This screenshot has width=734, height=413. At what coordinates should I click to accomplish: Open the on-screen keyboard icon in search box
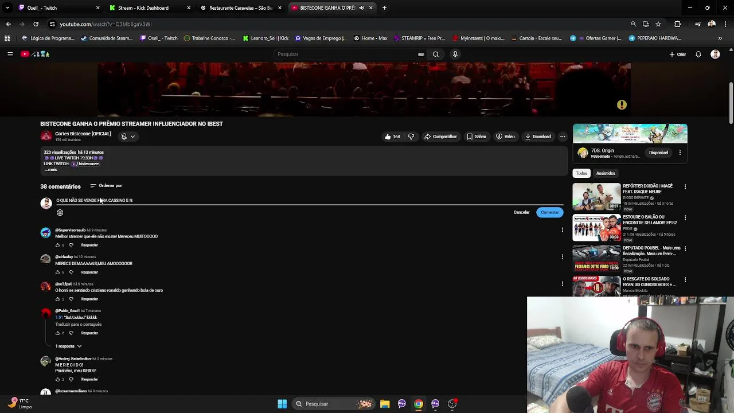tap(421, 54)
